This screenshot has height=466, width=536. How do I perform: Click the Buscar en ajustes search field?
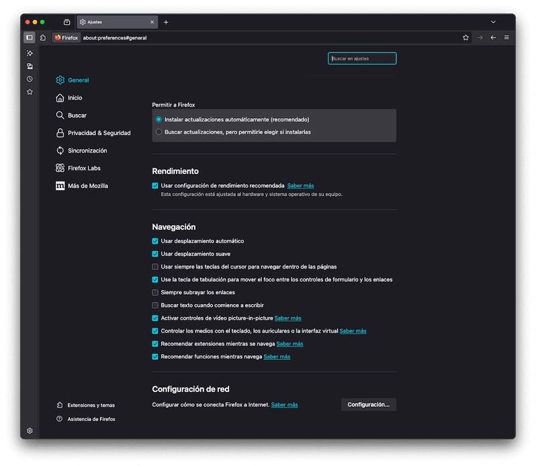(x=362, y=58)
